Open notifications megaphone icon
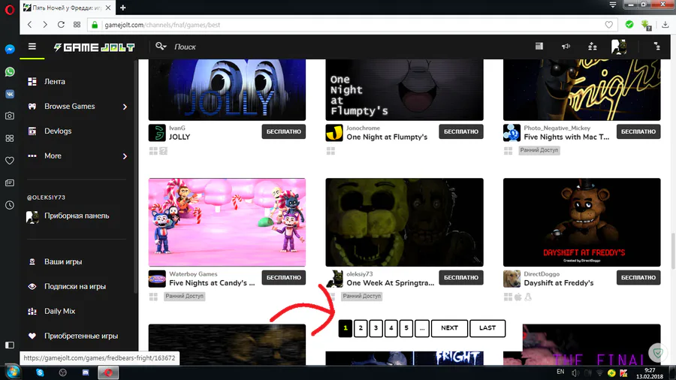Screen dimensions: 676x380 [x=566, y=46]
